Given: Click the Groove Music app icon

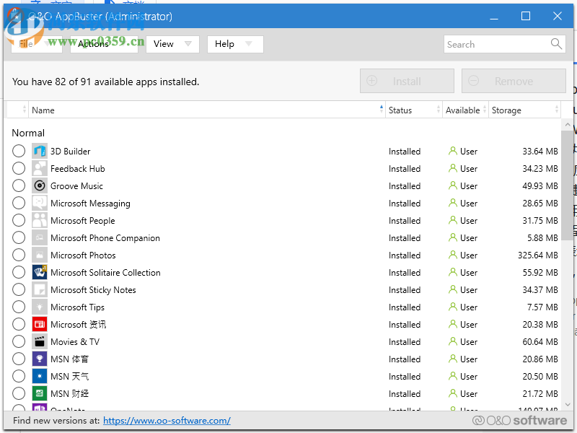Looking at the screenshot, I should 39,186.
